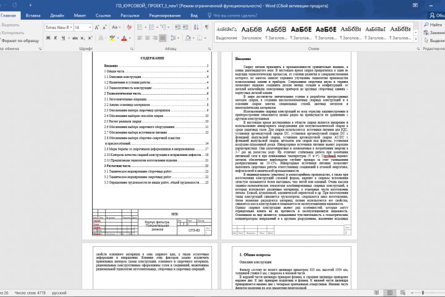Open the Стили pane launcher

[x=418, y=49]
